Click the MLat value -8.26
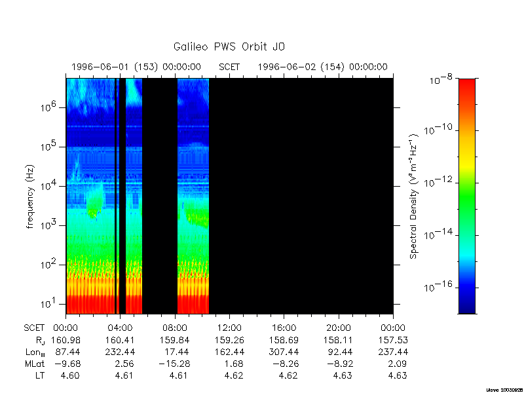 tap(285, 364)
